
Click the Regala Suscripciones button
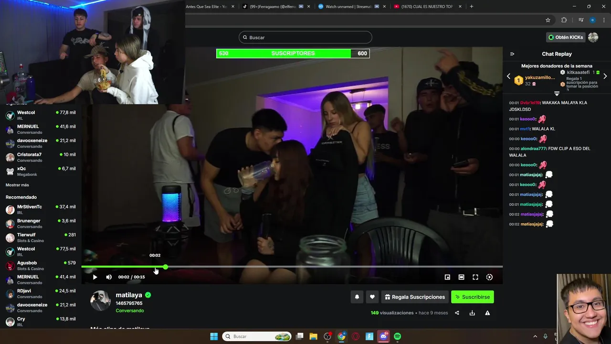point(415,297)
